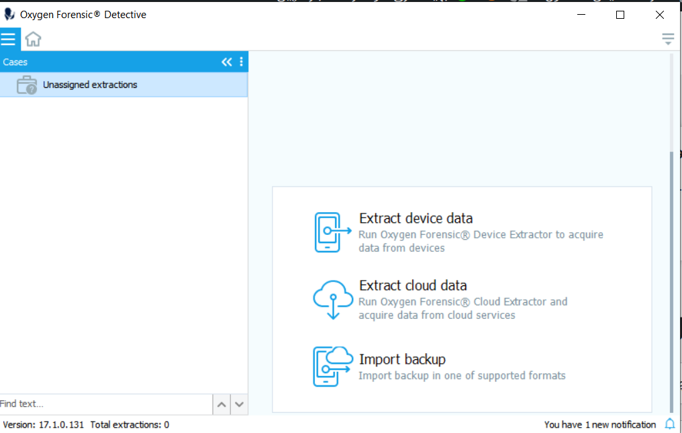682x433 pixels.
Task: Click the vertical scrollbar of main panel
Action: click(671, 282)
